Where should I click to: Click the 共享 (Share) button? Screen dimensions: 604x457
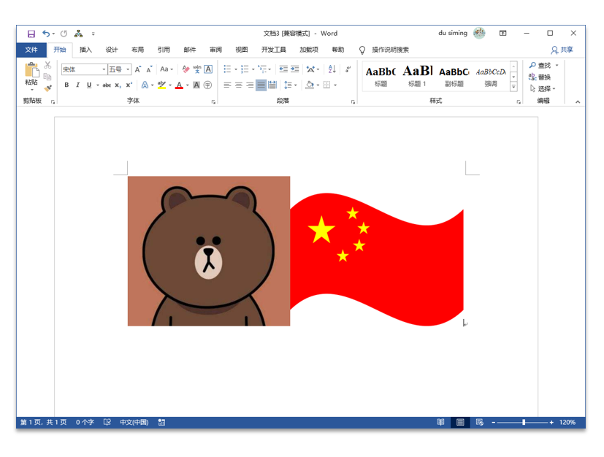pos(562,50)
